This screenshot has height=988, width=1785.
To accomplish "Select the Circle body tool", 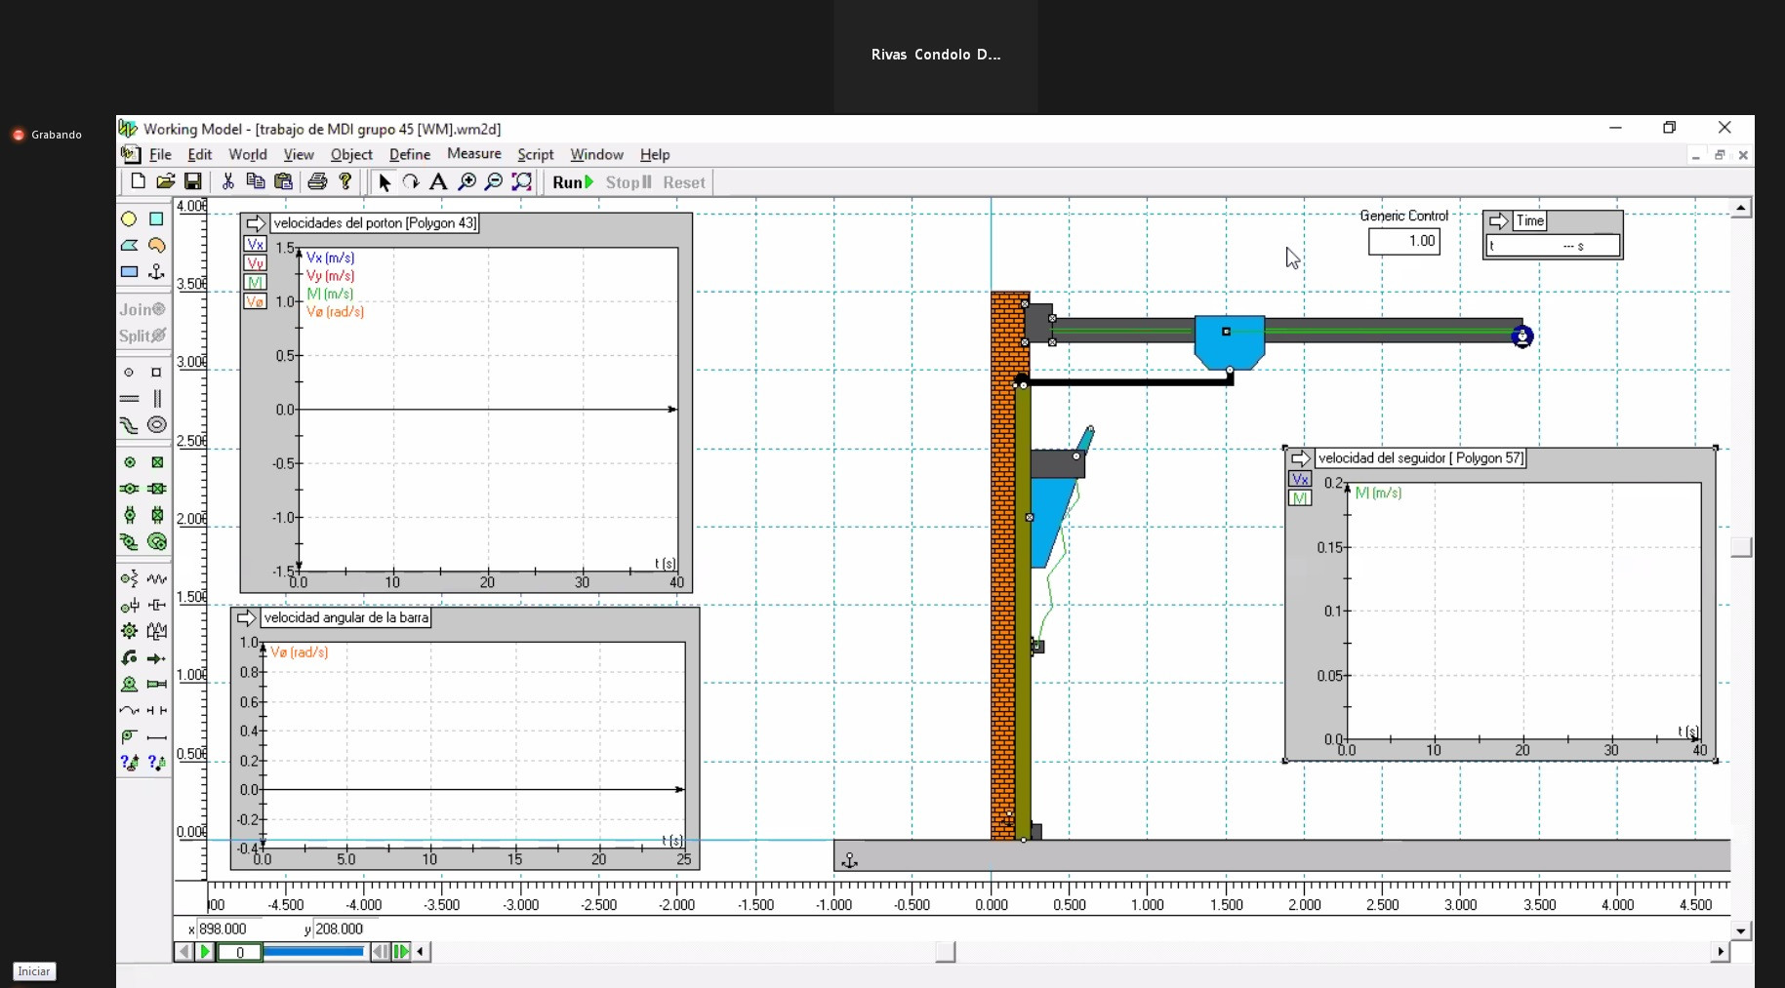I will coord(129,219).
